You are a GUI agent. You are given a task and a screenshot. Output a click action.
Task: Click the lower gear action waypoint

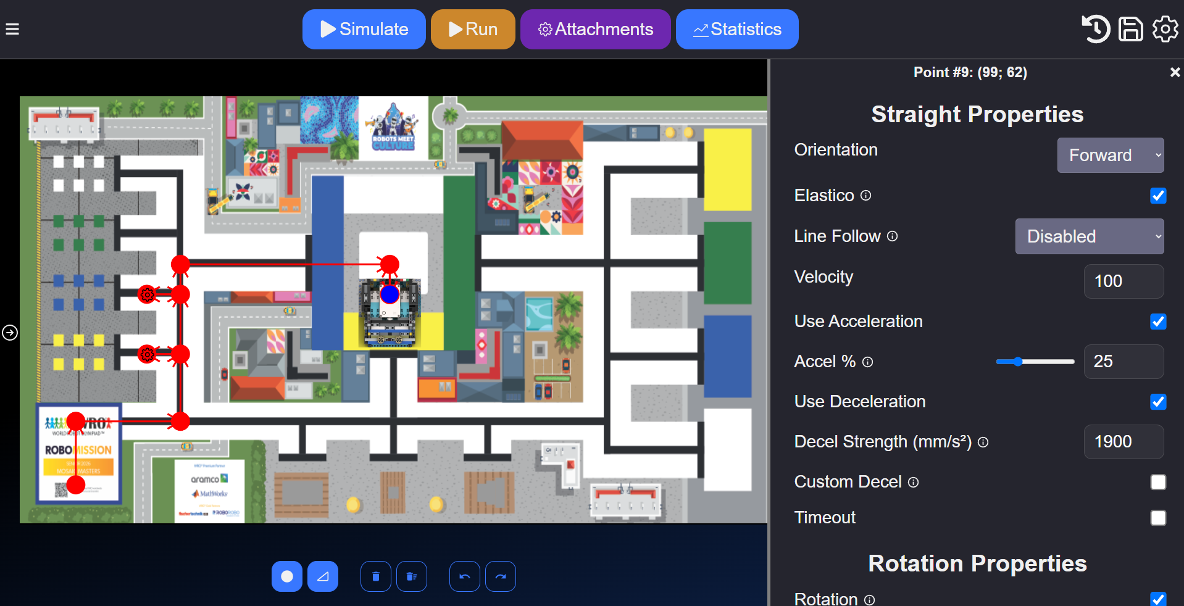pyautogui.click(x=147, y=354)
